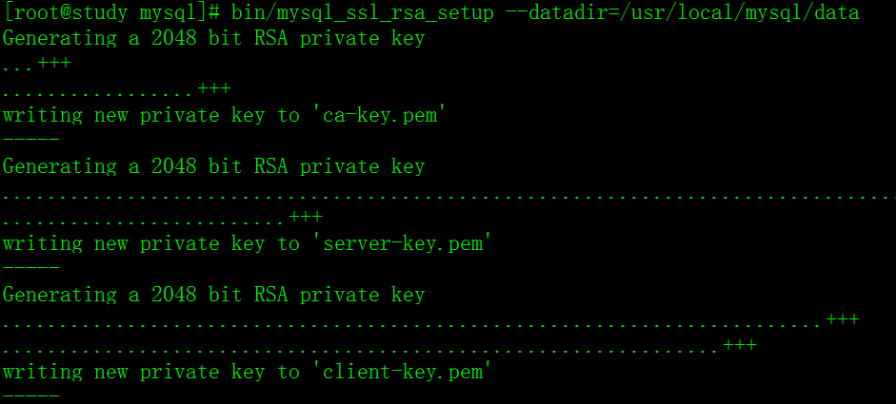Click the '+++' ending the server key progress
The image size is (896, 404).
[306, 218]
